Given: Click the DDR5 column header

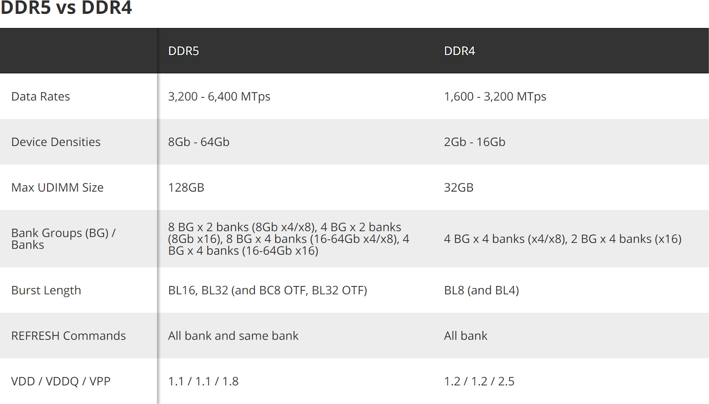Looking at the screenshot, I should click(x=183, y=51).
